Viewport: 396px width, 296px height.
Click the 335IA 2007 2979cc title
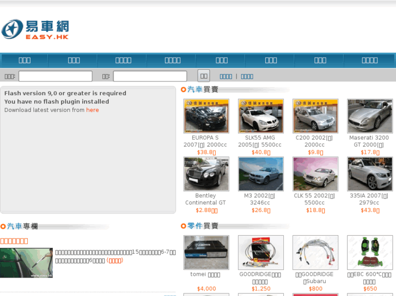click(369, 199)
